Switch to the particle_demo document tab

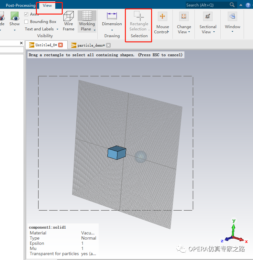[91, 45]
